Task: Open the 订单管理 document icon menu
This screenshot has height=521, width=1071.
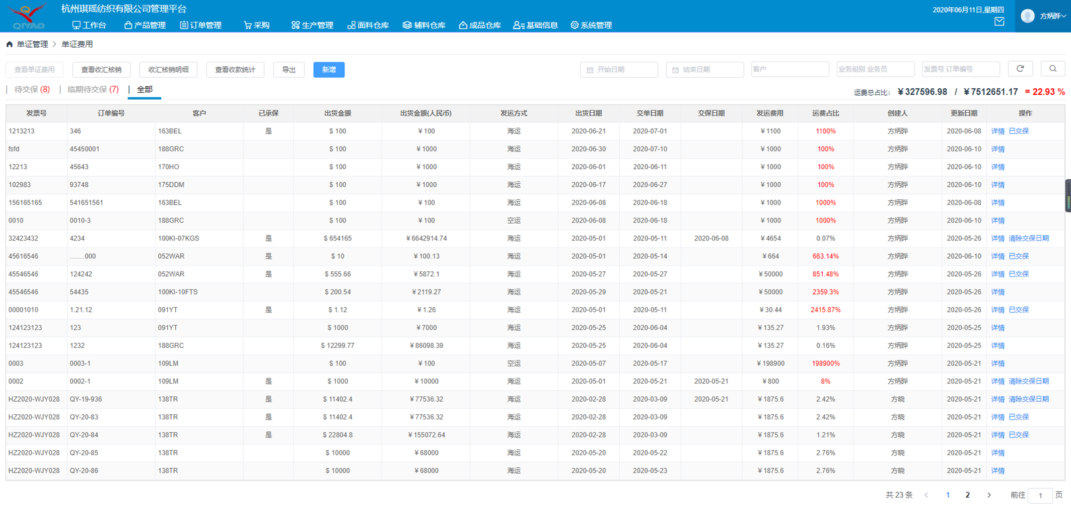Action: pyautogui.click(x=200, y=25)
